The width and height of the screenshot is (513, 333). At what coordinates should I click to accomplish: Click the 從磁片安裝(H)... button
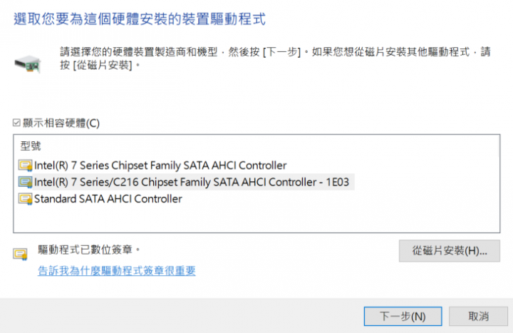[449, 251]
